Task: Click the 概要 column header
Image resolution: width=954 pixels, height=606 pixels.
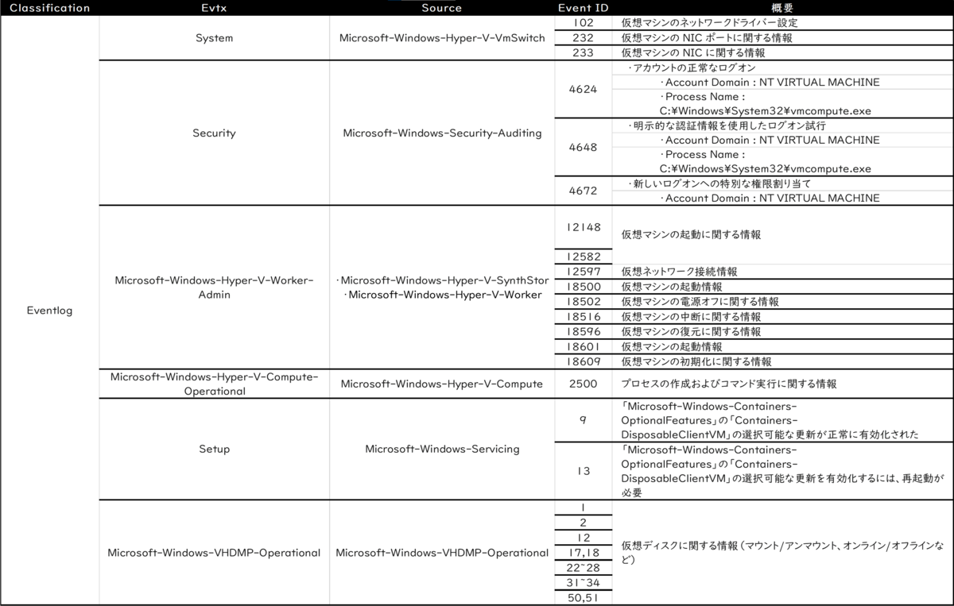Action: 783,8
